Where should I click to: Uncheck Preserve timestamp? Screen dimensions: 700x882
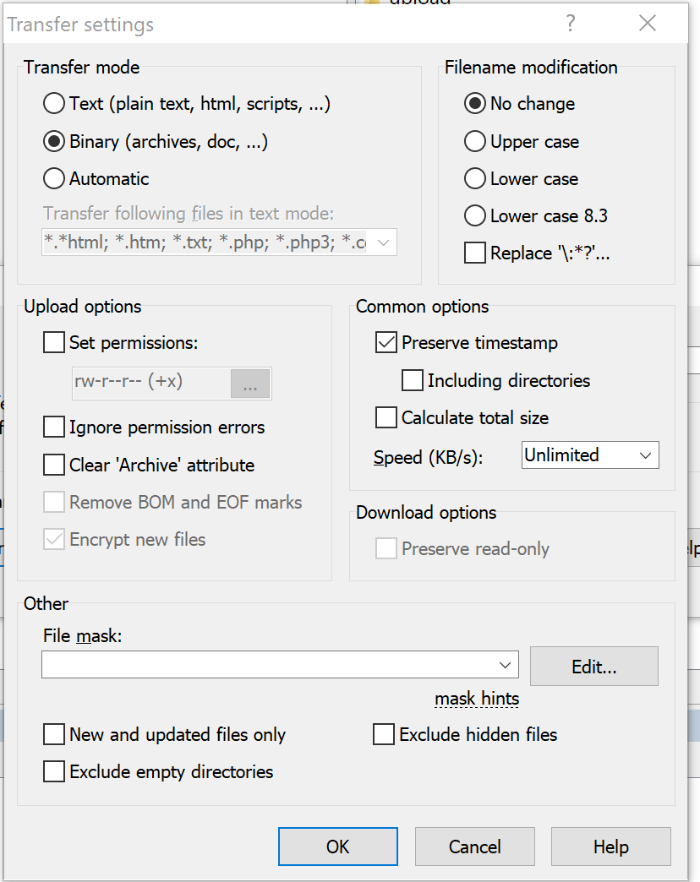386,343
